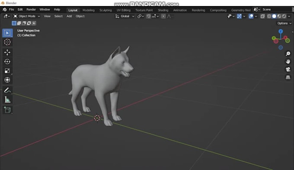This screenshot has width=294, height=170.
Task: Switch to material preview shading
Action: coord(279,16)
